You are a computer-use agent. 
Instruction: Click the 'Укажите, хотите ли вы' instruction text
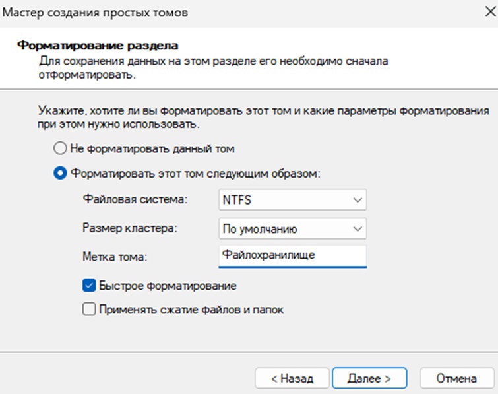[263, 117]
